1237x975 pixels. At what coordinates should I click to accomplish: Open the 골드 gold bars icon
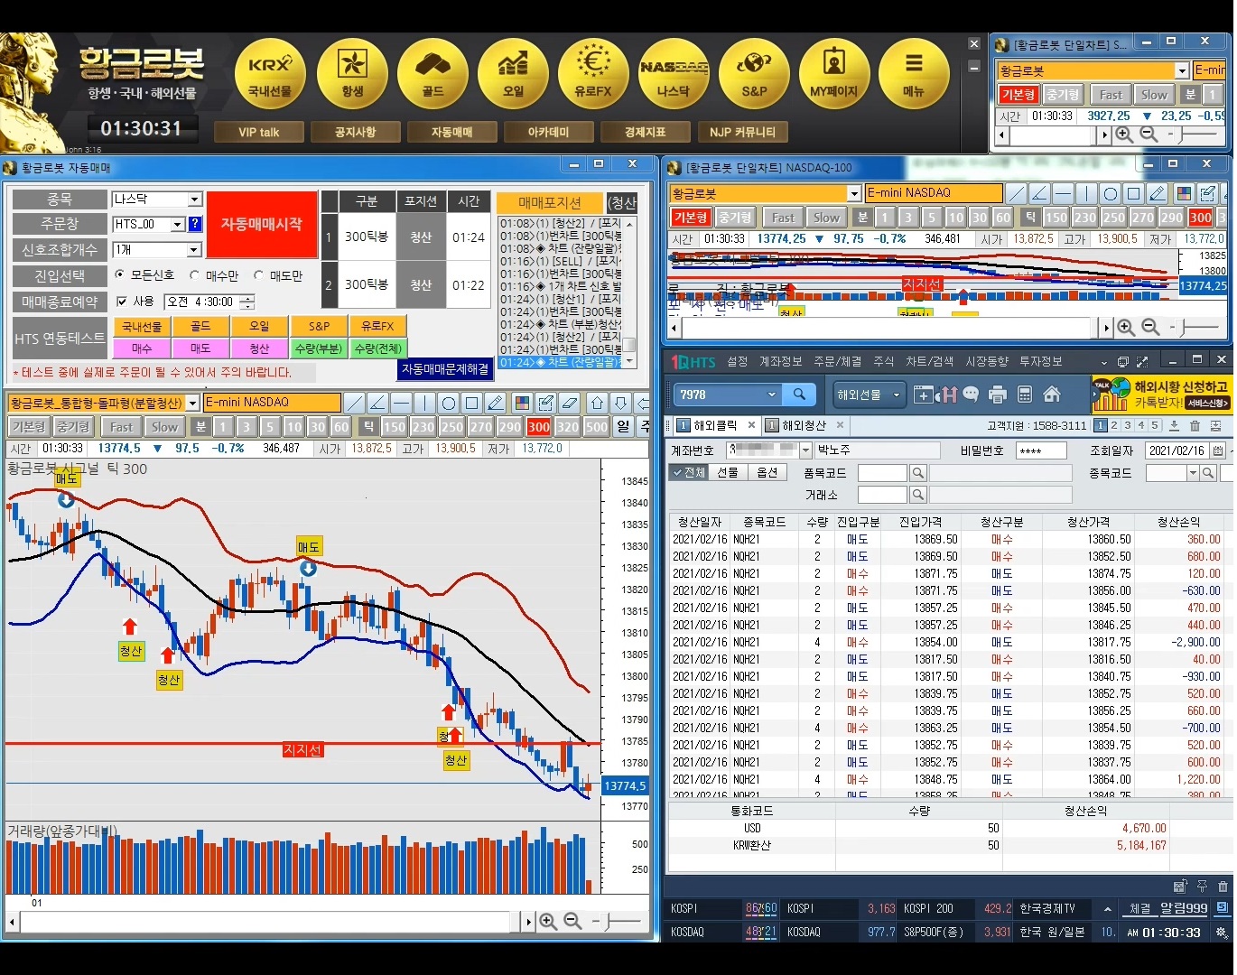point(432,74)
